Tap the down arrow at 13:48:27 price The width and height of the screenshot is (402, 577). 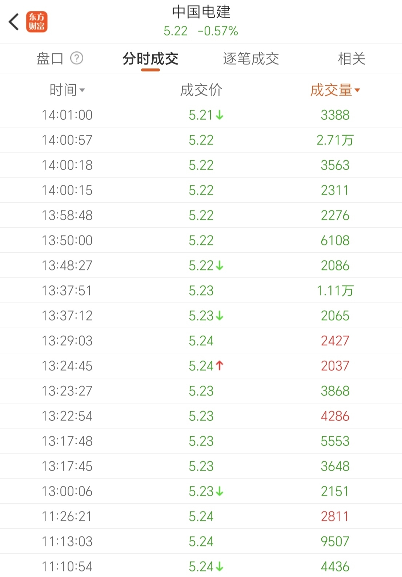(220, 266)
